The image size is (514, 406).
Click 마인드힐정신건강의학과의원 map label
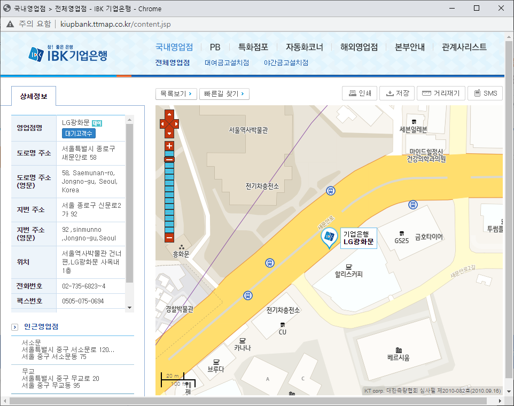coord(426,155)
